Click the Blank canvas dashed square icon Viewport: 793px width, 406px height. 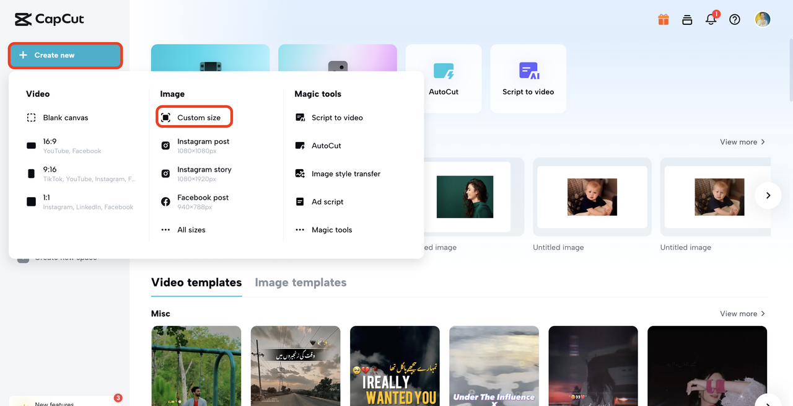point(32,118)
